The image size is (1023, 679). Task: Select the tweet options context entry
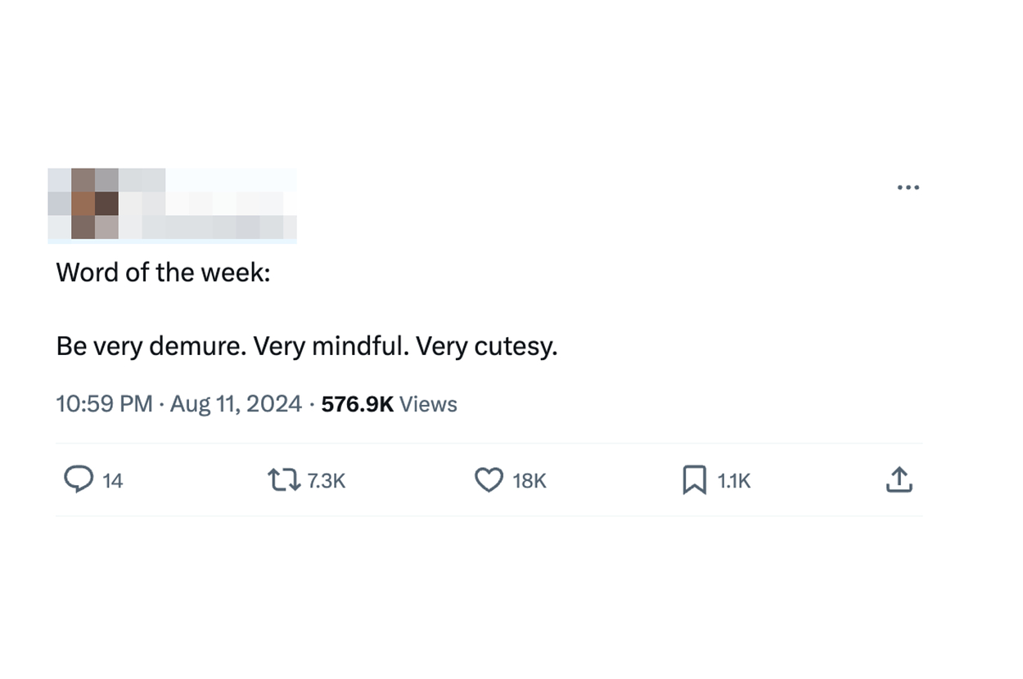pos(908,187)
